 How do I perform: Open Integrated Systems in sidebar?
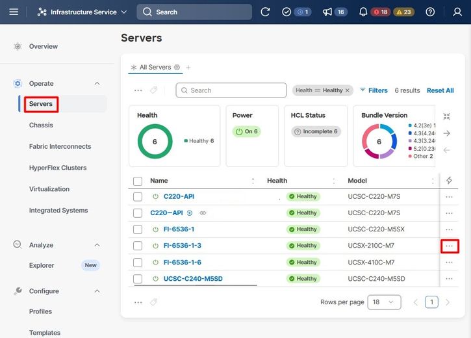pyautogui.click(x=58, y=211)
